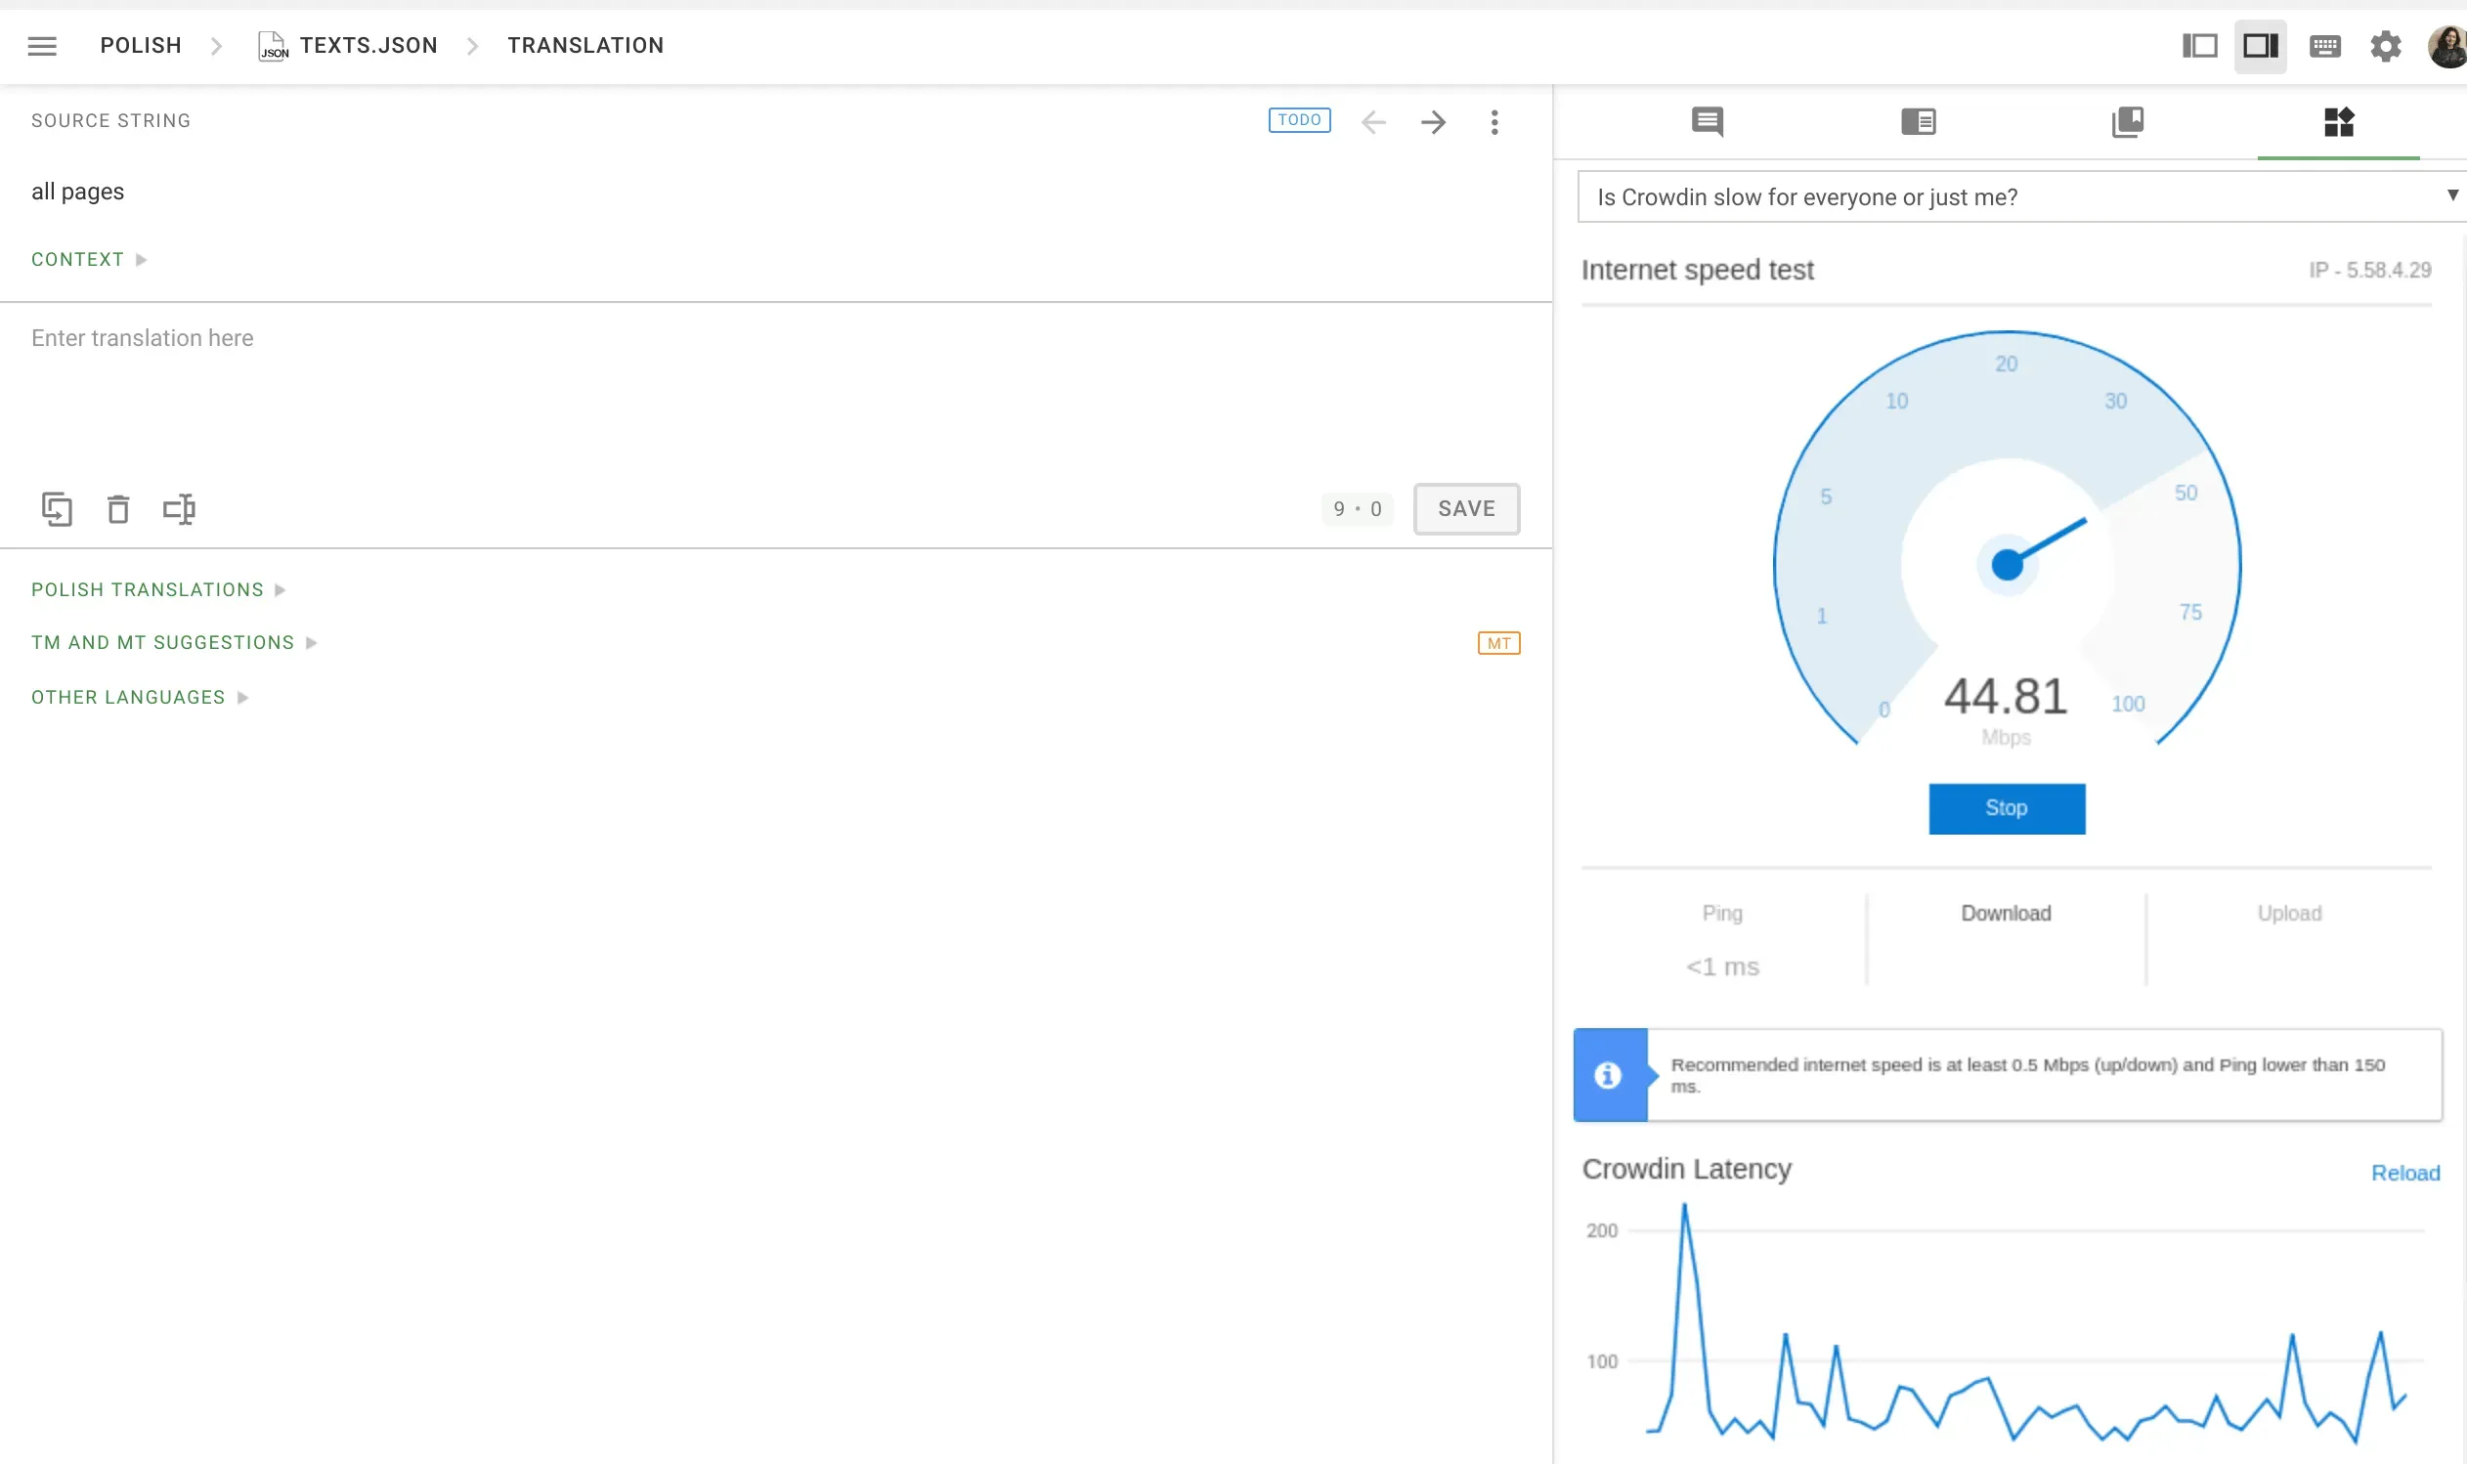Toggle text direction in translation editor
The height and width of the screenshot is (1464, 2467).
point(179,508)
